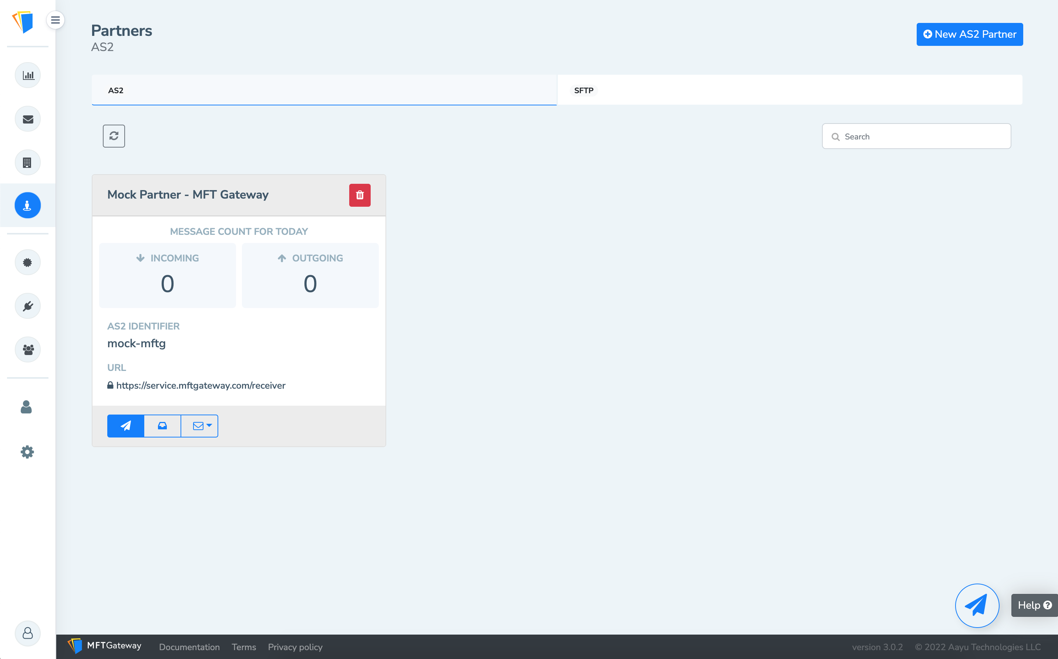Image resolution: width=1058 pixels, height=659 pixels.
Task: Switch to the SFTP tab
Action: pyautogui.click(x=584, y=90)
